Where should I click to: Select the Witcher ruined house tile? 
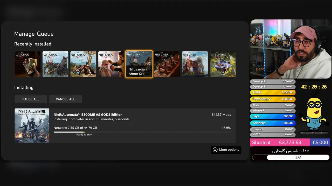point(195,64)
